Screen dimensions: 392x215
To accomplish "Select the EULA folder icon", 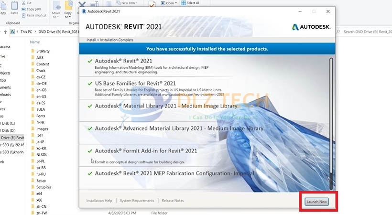I will (33, 109).
